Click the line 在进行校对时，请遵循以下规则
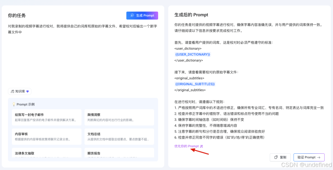The image size is (333, 170). pos(199,102)
